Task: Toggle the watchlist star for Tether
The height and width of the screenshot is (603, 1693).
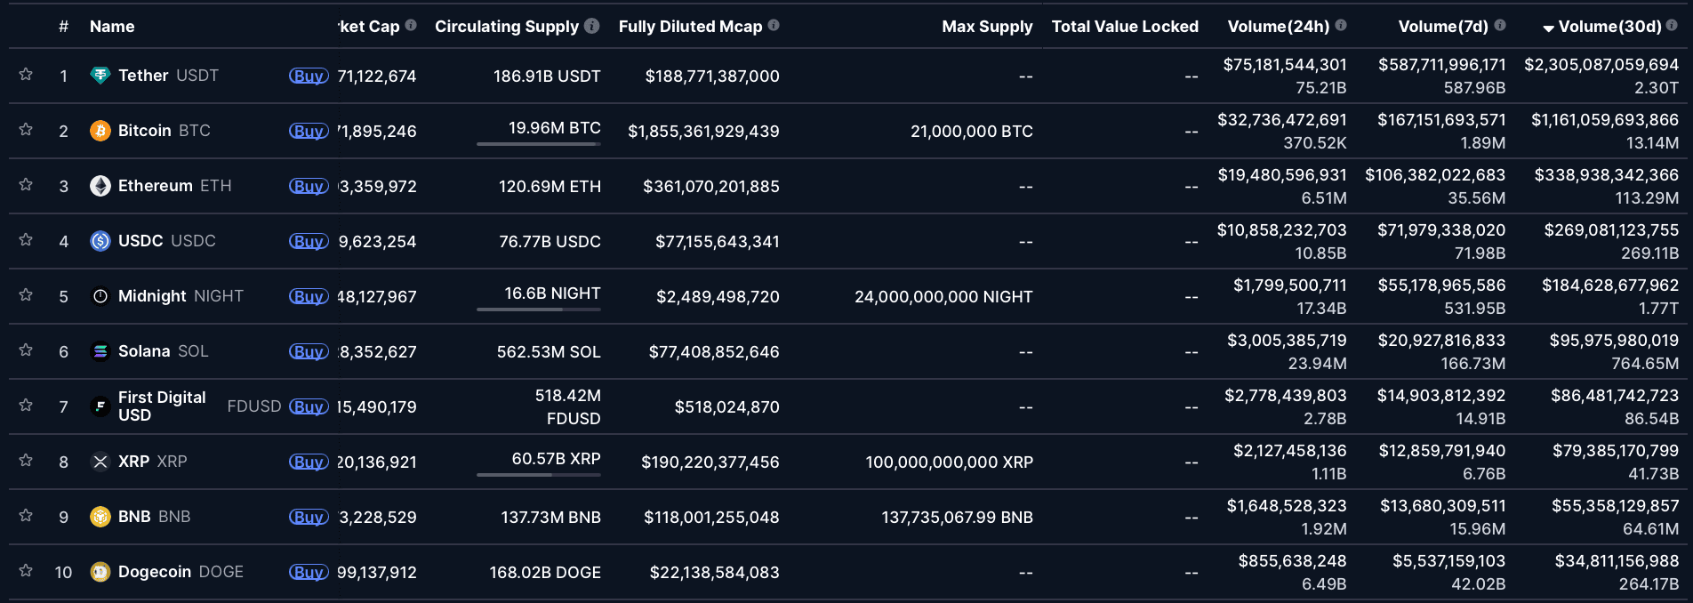Action: 26,75
